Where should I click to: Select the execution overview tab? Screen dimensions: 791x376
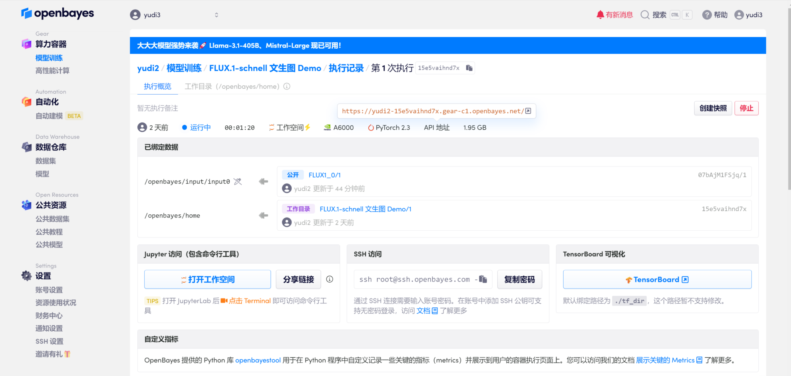(157, 87)
